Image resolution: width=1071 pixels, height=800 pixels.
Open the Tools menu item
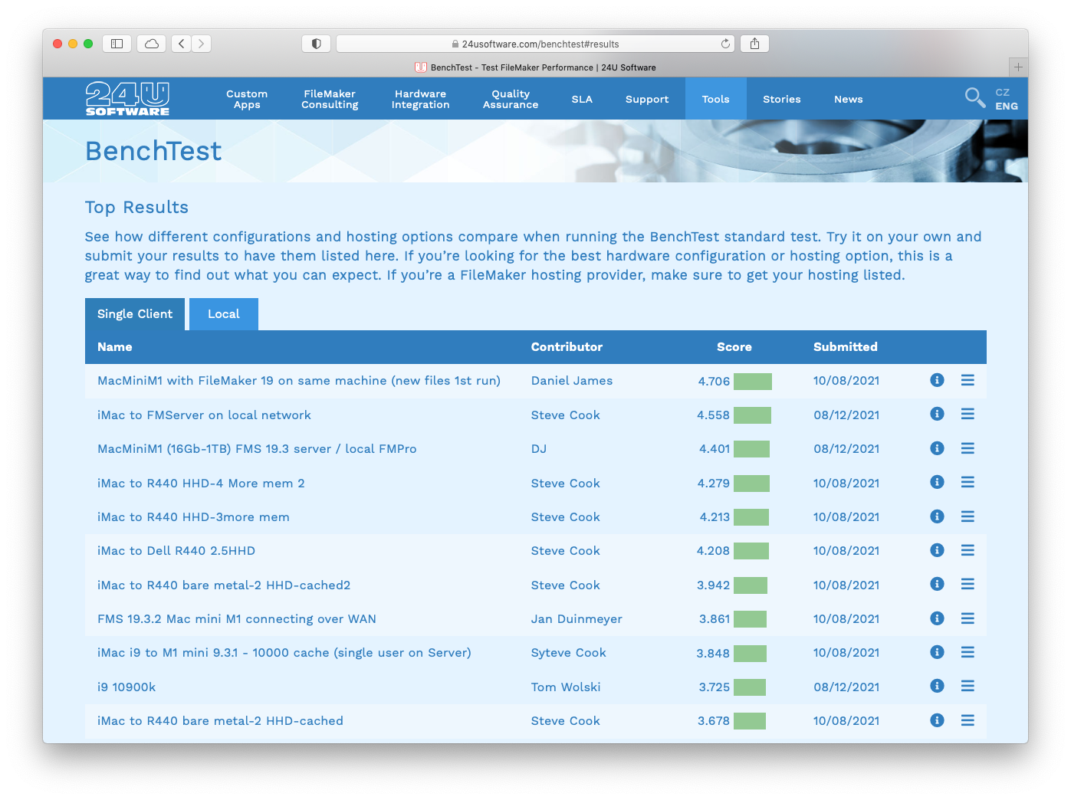pos(716,99)
